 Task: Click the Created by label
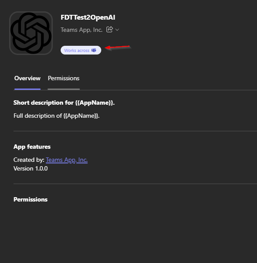pyautogui.click(x=29, y=160)
